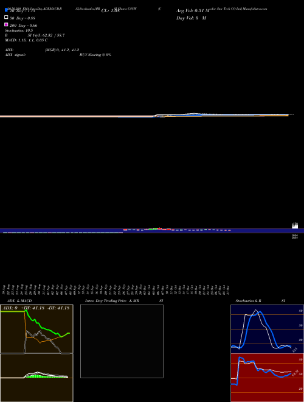Screen dimensions: 304x402
Task: Click the 'Stochastics: 10.5' readout
Action: 19,30
